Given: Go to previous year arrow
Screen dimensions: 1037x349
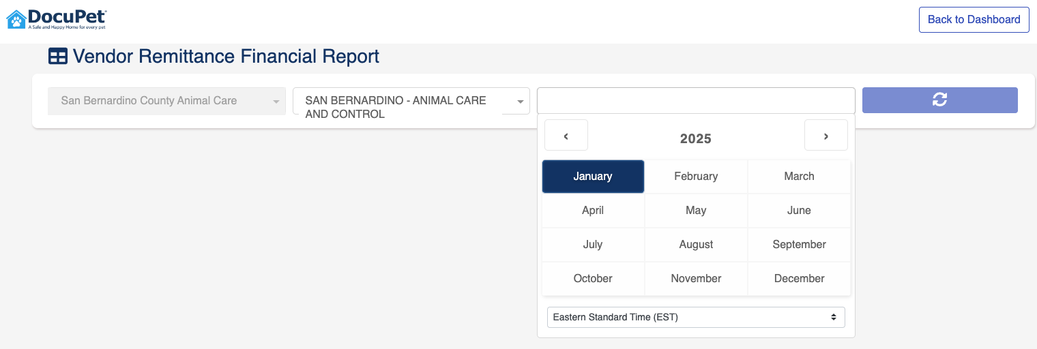Looking at the screenshot, I should (x=566, y=135).
